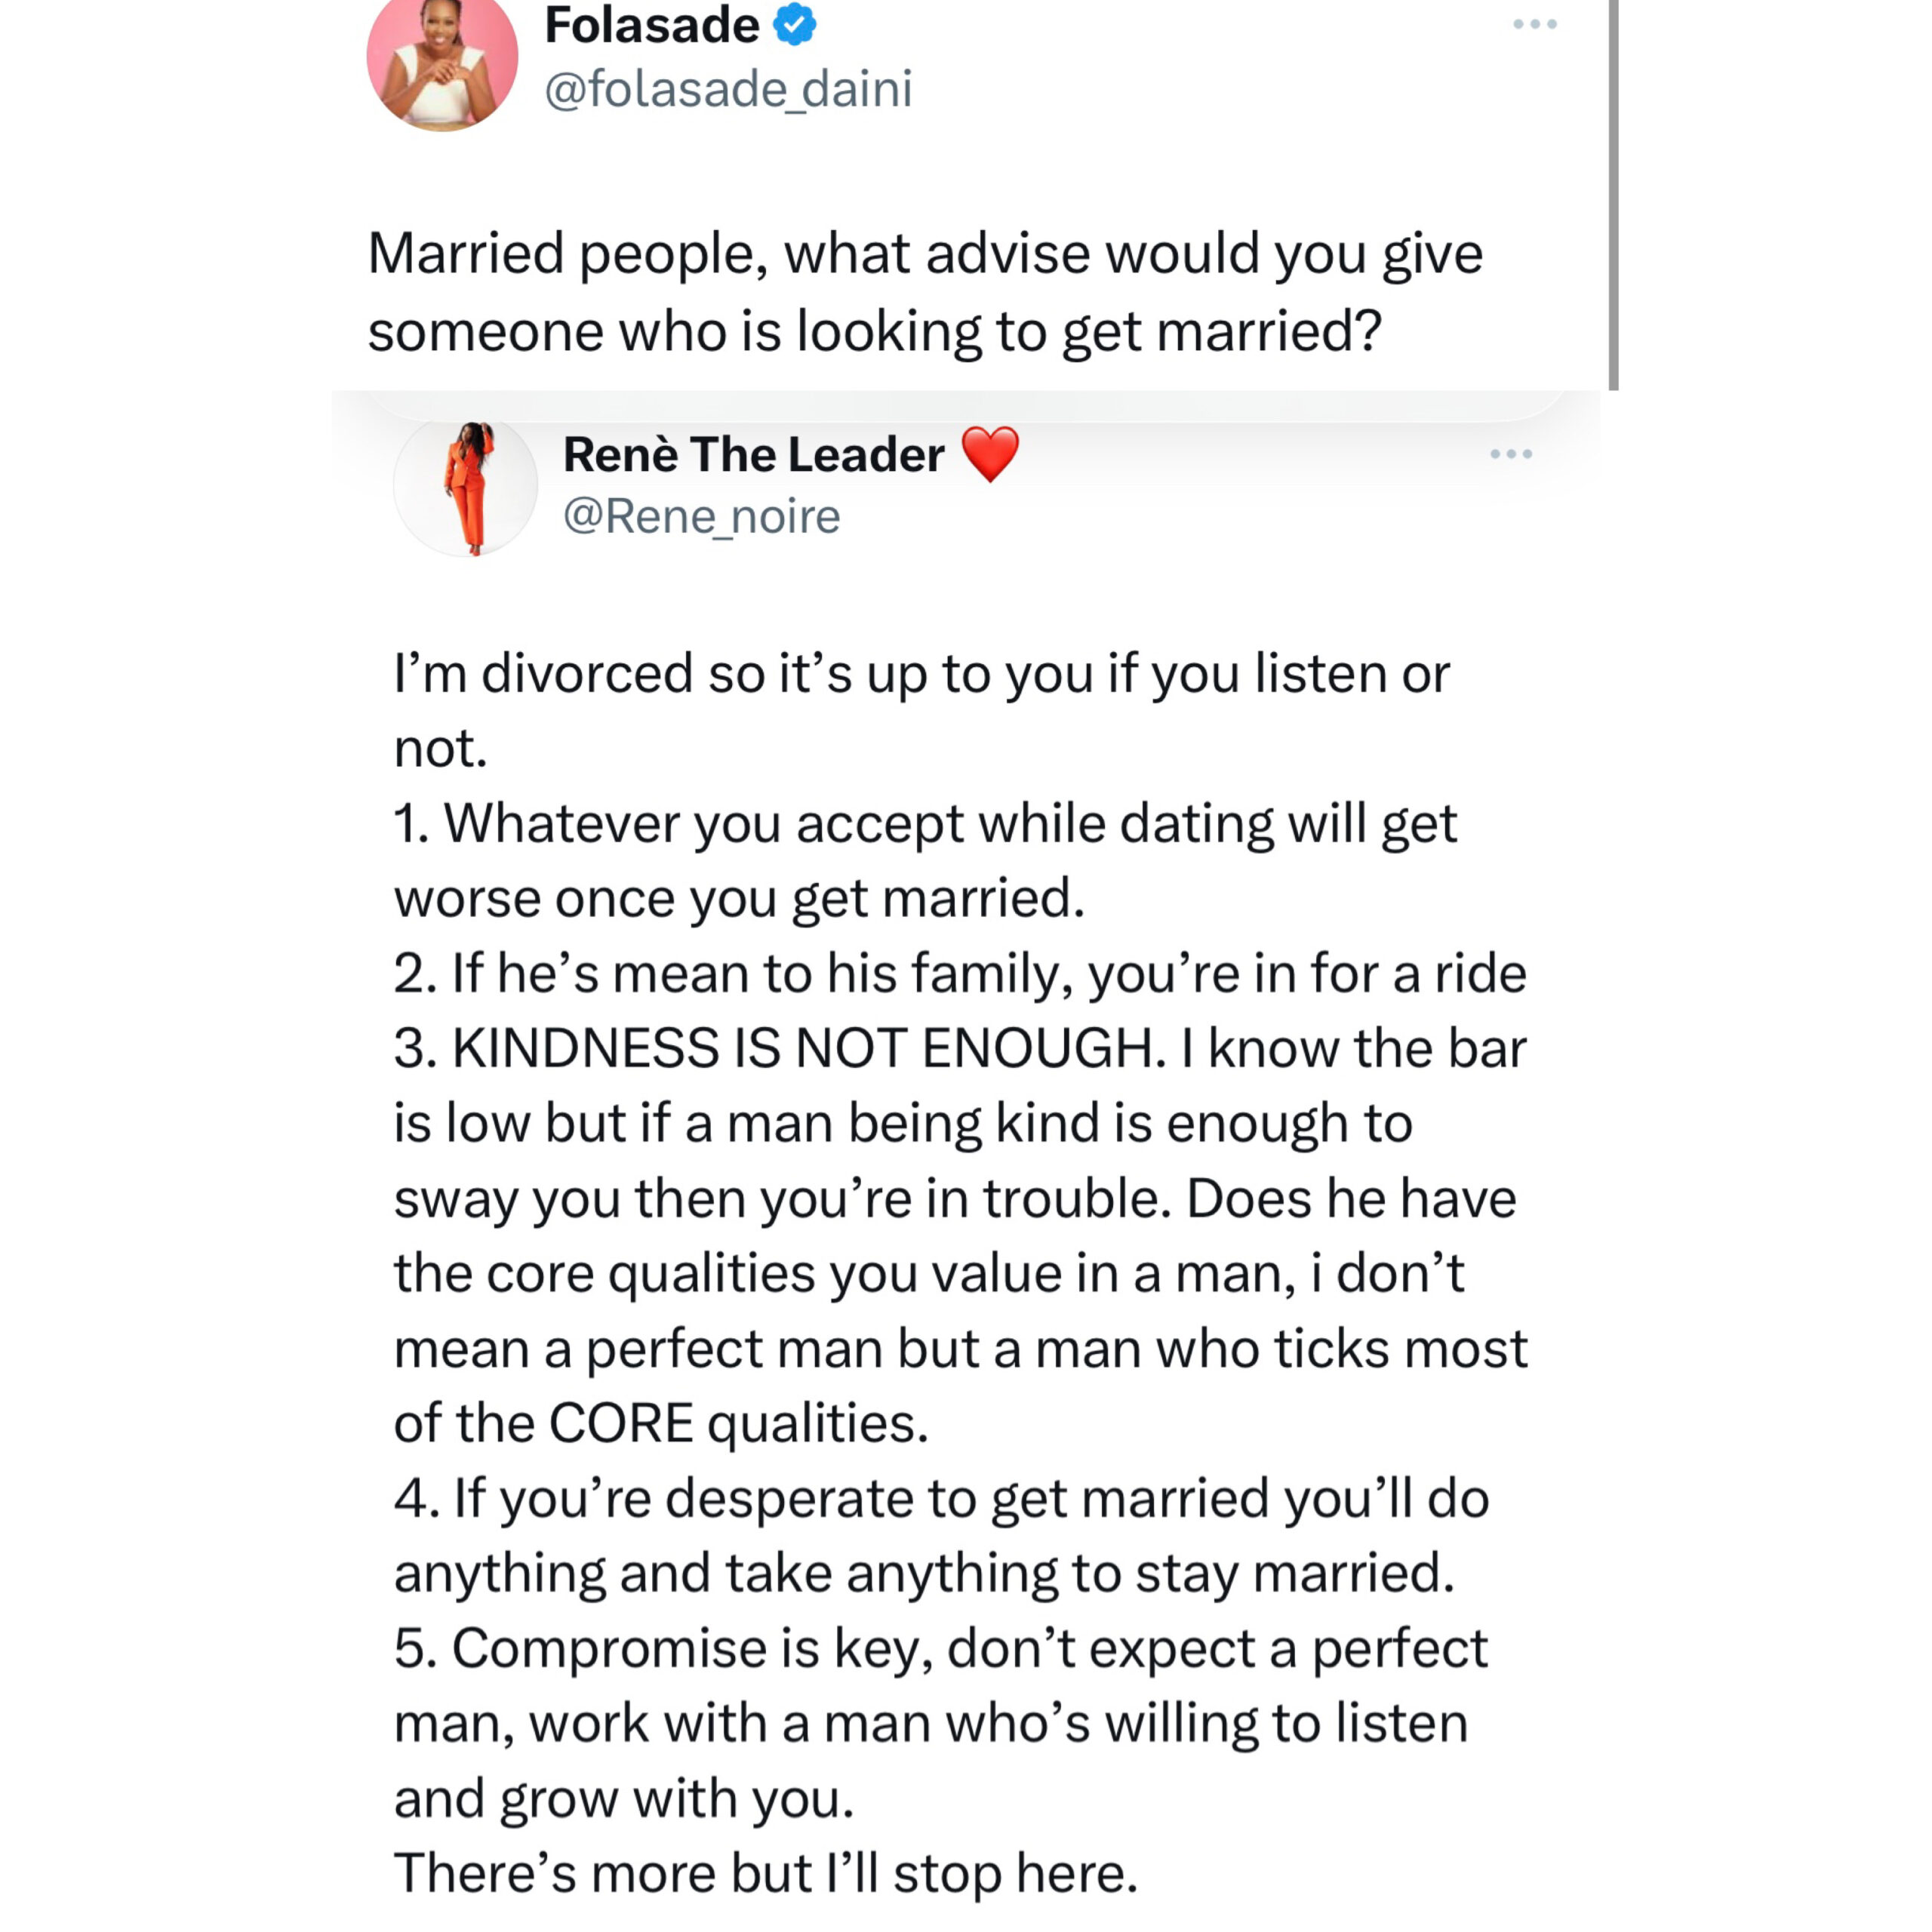Viewport: 1932px width, 1932px height.
Task: Open the @Rene_noire handle link
Action: [x=702, y=517]
